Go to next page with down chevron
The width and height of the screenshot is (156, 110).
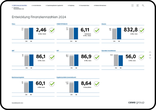point(150,58)
